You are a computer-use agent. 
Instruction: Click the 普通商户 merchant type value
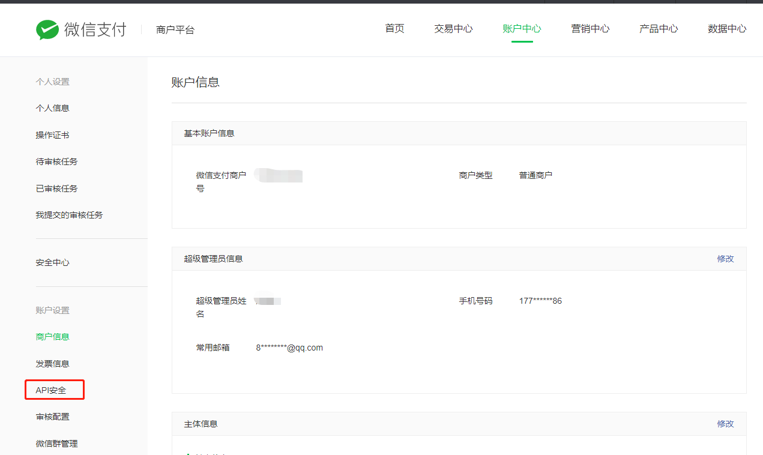point(535,175)
